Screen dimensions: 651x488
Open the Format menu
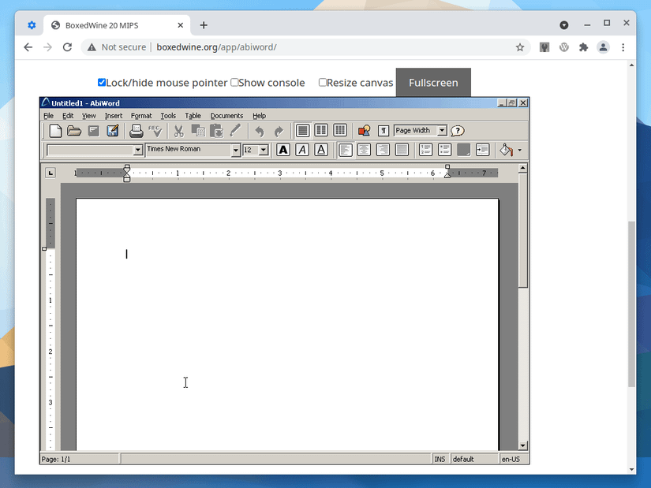(141, 116)
